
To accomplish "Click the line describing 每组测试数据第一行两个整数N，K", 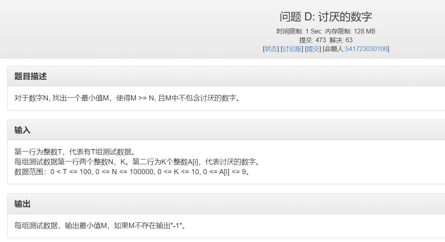I will [138, 162].
